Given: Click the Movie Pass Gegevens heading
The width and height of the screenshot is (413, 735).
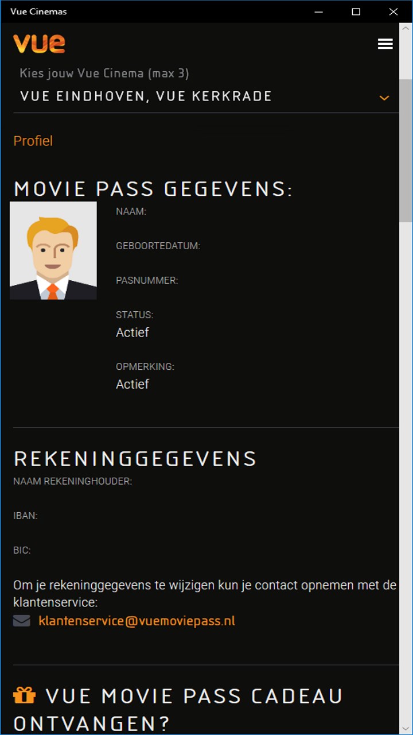Looking at the screenshot, I should pyautogui.click(x=153, y=189).
